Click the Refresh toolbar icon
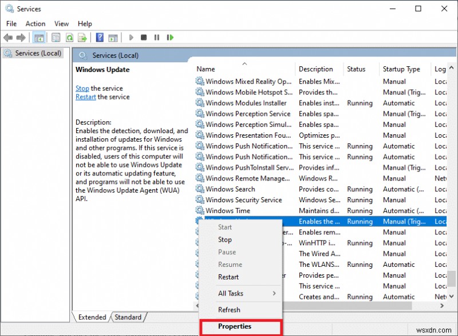 (69, 37)
